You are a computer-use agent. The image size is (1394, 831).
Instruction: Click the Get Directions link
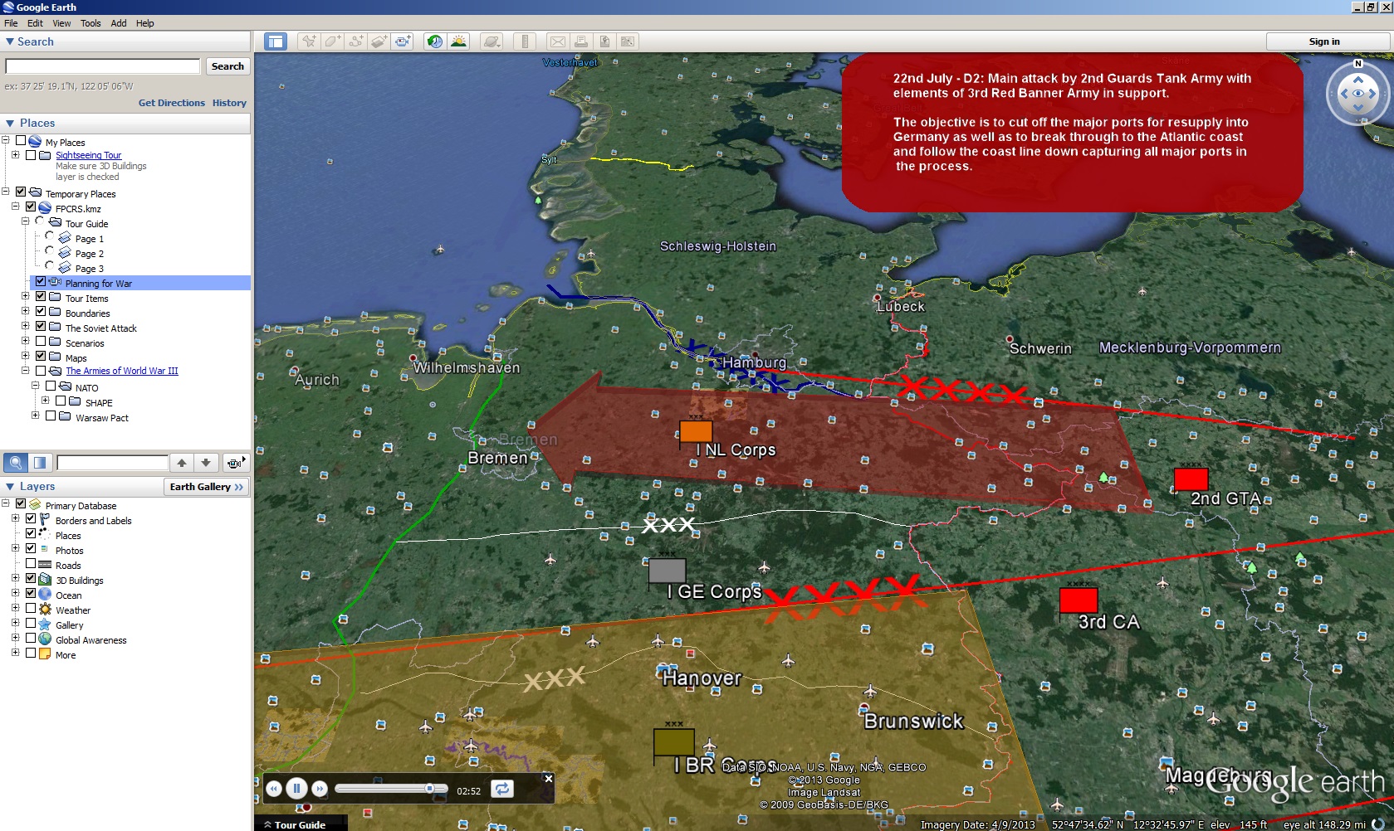point(172,103)
